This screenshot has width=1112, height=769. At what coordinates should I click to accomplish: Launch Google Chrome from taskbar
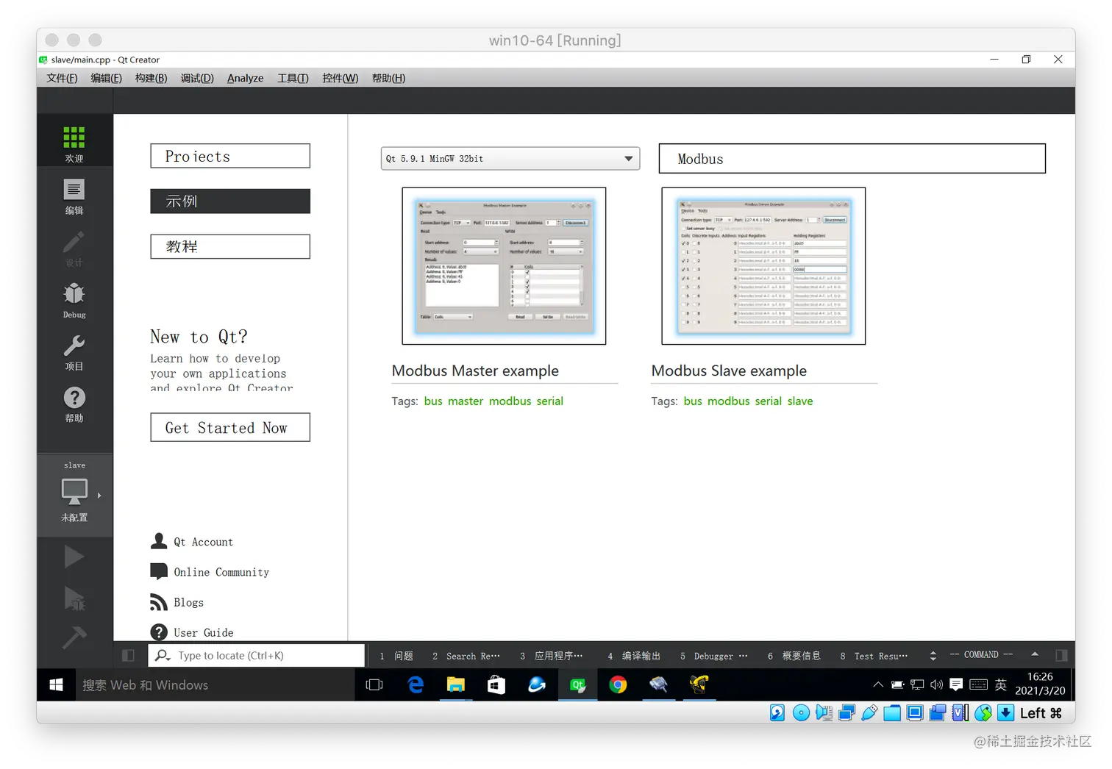coord(619,685)
